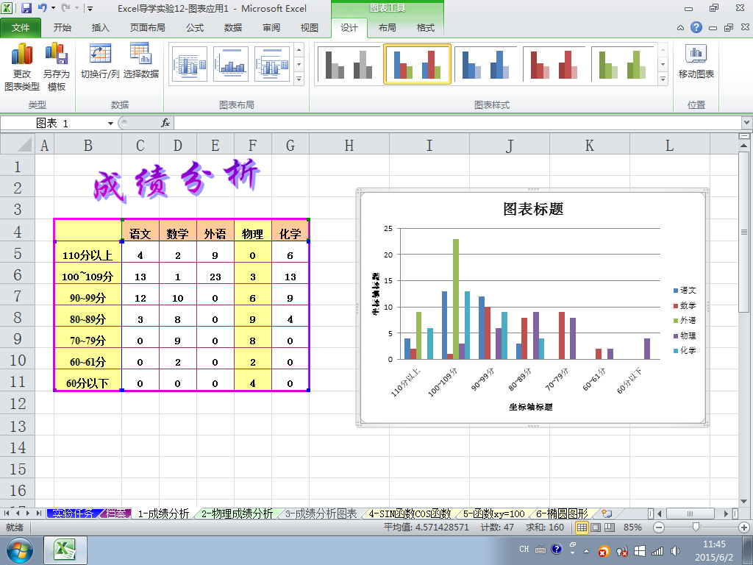The height and width of the screenshot is (565, 753).
Task: Go to the last sheet tab arrow
Action: pos(38,514)
